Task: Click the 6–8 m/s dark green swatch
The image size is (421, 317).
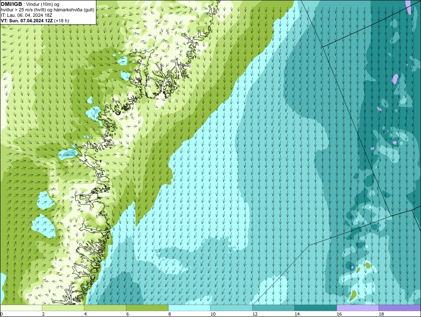Action: coord(147,308)
